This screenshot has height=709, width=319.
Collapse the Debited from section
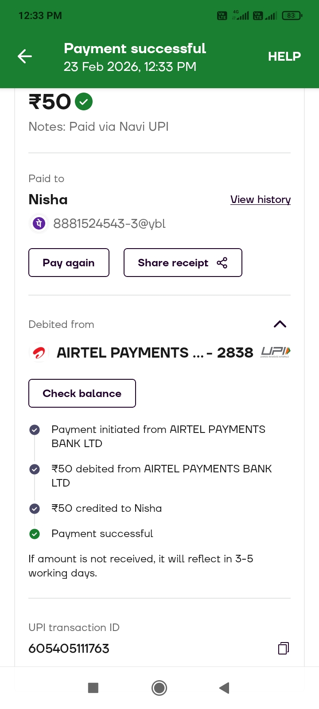pos(280,324)
